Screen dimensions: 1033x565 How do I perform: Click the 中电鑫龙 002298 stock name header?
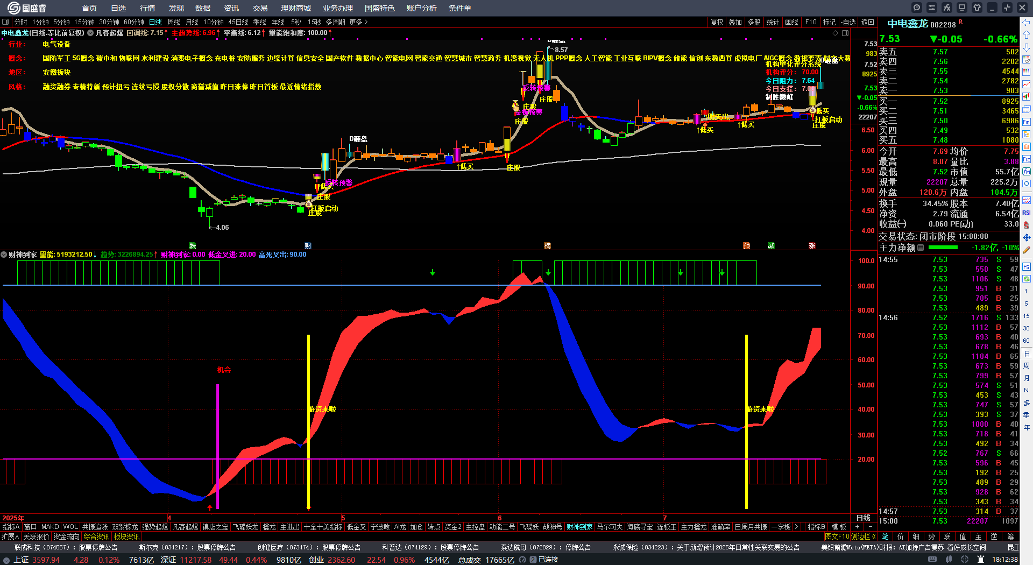921,24
